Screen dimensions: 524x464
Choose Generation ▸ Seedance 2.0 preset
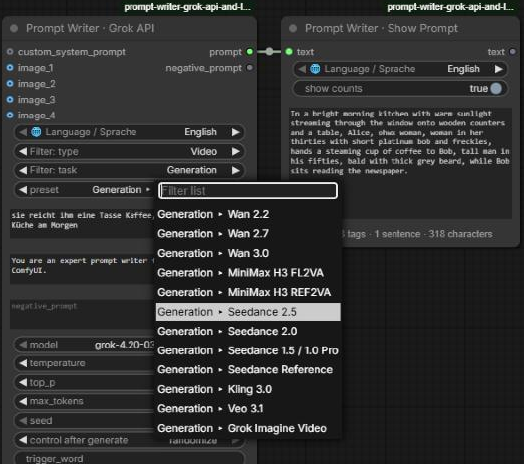[248, 331]
